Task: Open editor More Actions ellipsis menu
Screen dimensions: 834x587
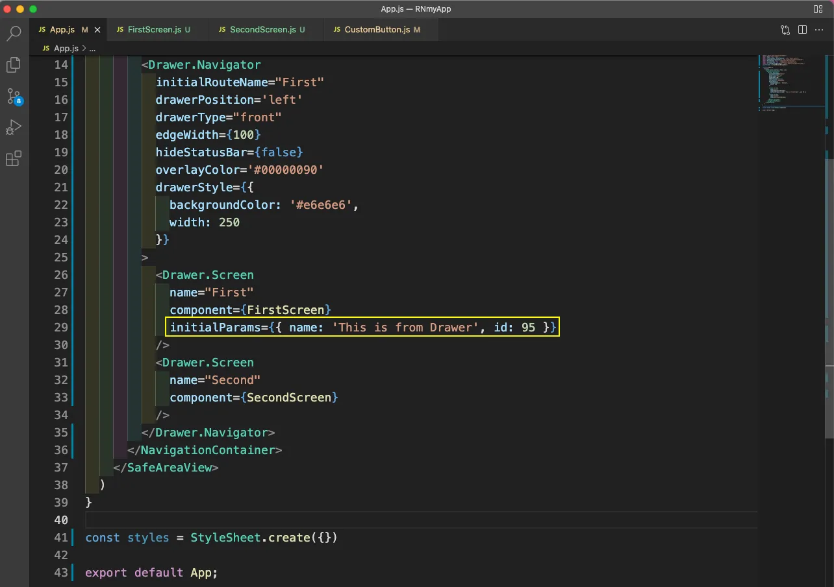Action: coord(818,30)
